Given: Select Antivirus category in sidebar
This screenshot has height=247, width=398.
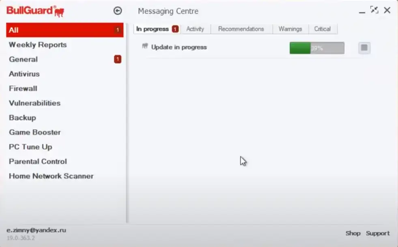Looking at the screenshot, I should coord(24,74).
